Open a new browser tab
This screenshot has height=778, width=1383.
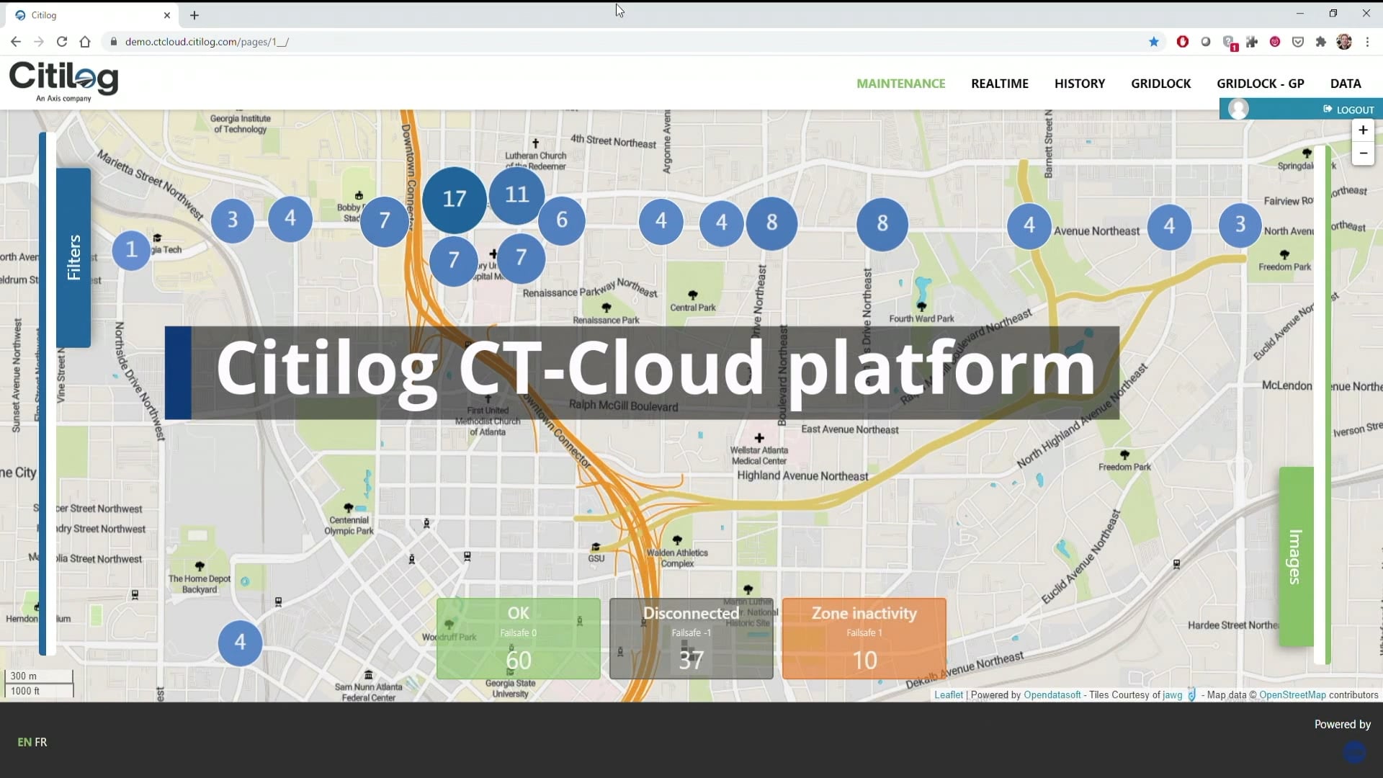tap(194, 14)
